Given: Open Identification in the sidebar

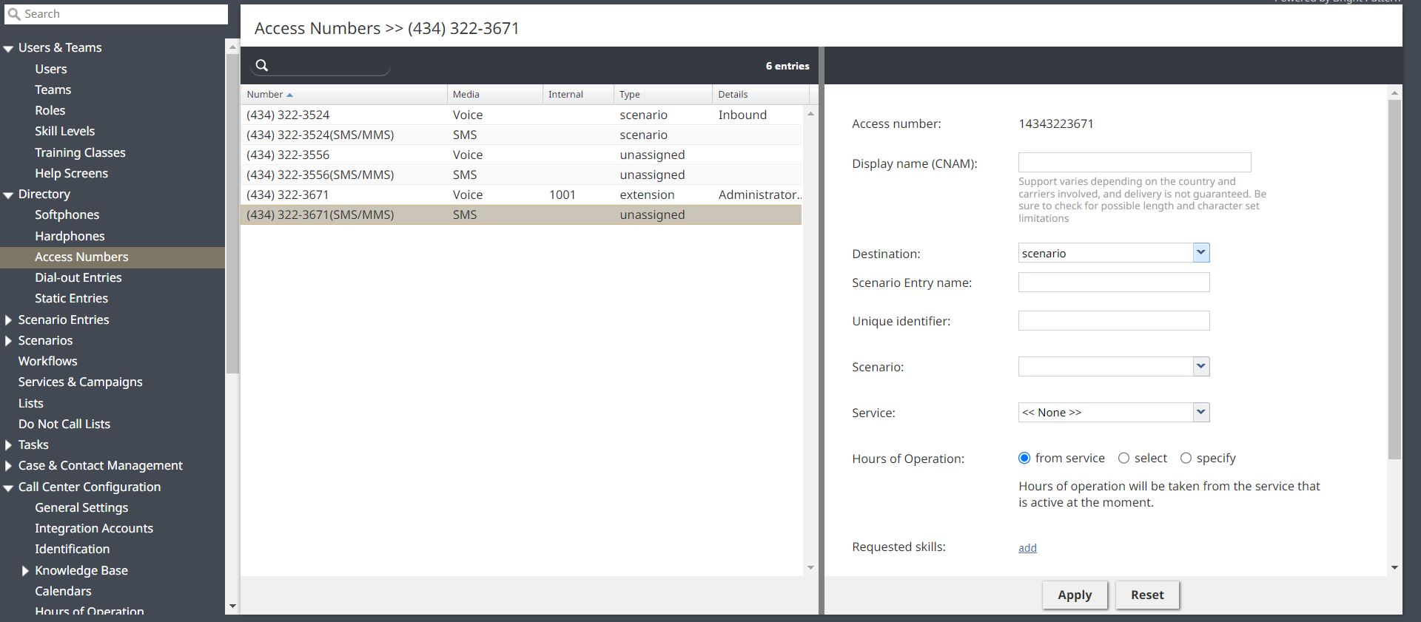Looking at the screenshot, I should click(x=72, y=549).
